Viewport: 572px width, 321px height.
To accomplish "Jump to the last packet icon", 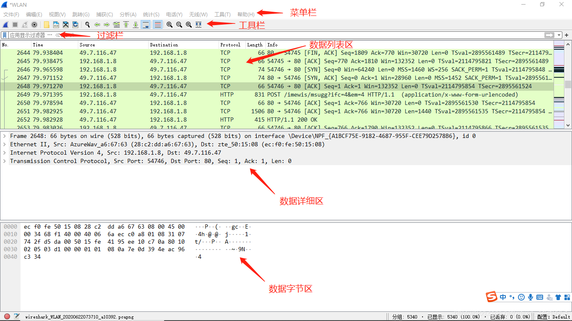I will (136, 25).
